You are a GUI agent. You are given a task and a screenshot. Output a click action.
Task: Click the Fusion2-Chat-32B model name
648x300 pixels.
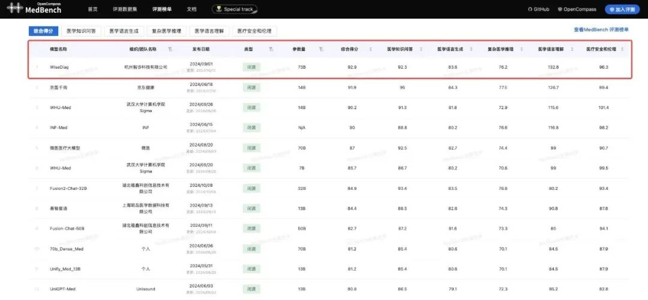coord(68,188)
